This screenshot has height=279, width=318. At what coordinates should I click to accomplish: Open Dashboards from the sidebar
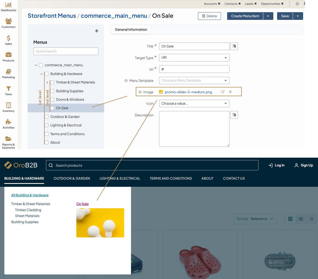tap(9, 7)
